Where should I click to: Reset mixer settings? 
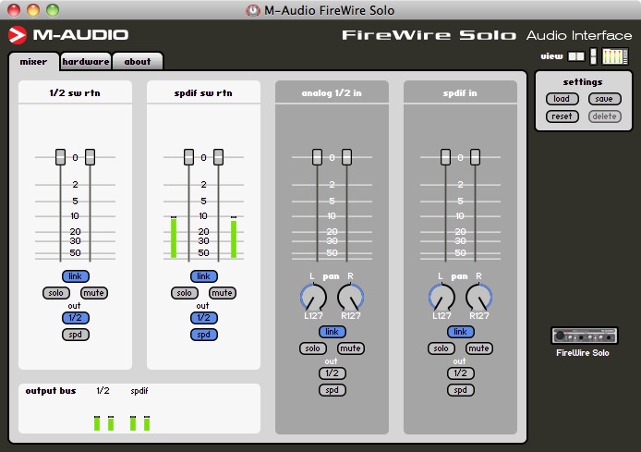[x=562, y=116]
